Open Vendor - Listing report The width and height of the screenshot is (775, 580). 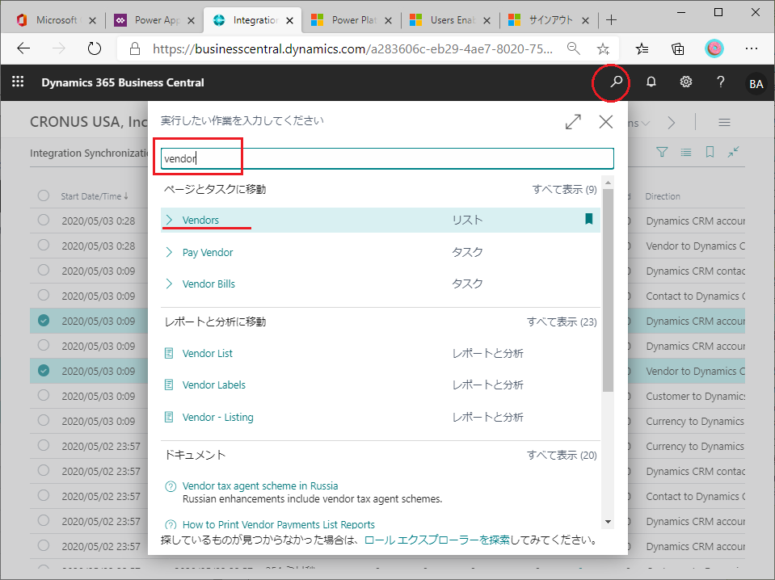tap(217, 417)
